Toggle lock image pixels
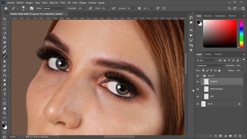This screenshot has width=247, height=139. [x=207, y=70]
